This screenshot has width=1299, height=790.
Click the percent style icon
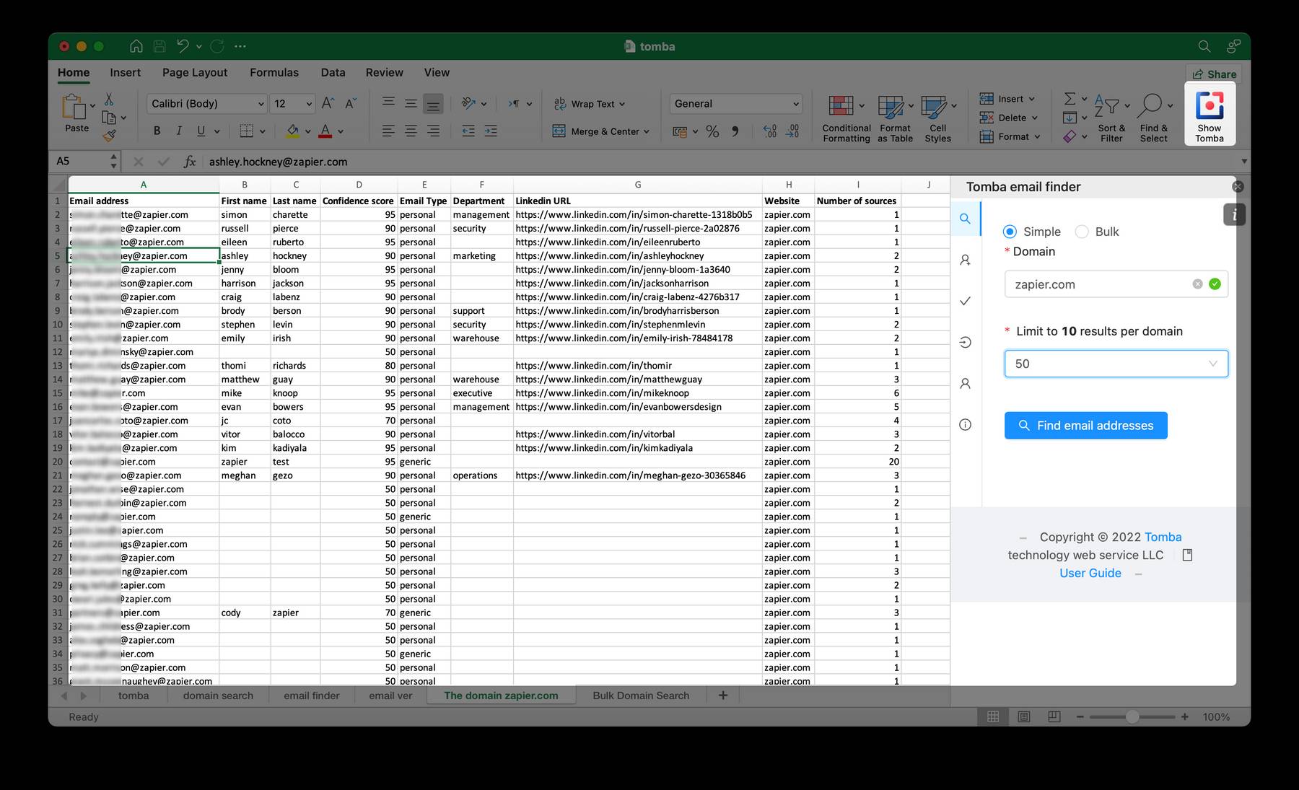[712, 131]
